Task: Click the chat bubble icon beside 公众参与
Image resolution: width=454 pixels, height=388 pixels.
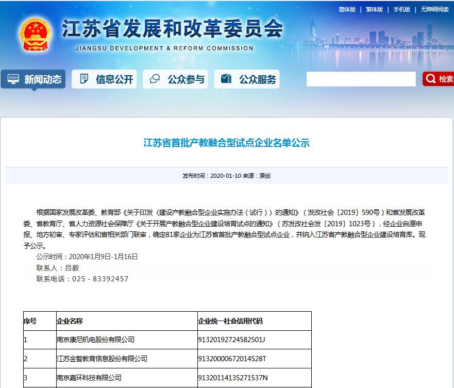Action: pos(155,79)
